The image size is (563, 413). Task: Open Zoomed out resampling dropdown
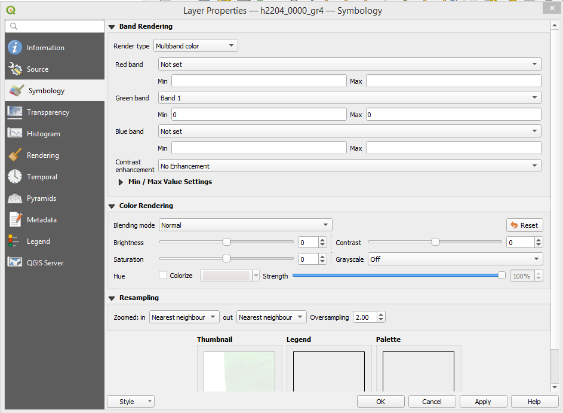(272, 317)
